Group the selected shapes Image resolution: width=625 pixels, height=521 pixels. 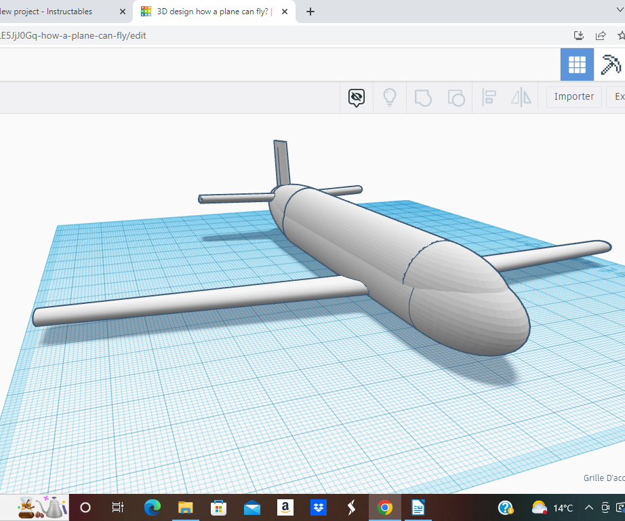coord(423,96)
